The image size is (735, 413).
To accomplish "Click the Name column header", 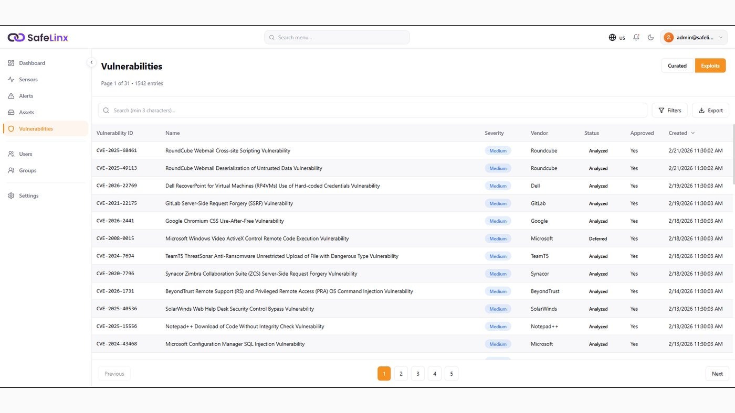I will point(173,133).
